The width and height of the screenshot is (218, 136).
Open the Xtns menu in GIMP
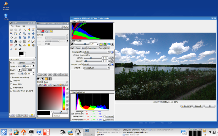coord(18,26)
